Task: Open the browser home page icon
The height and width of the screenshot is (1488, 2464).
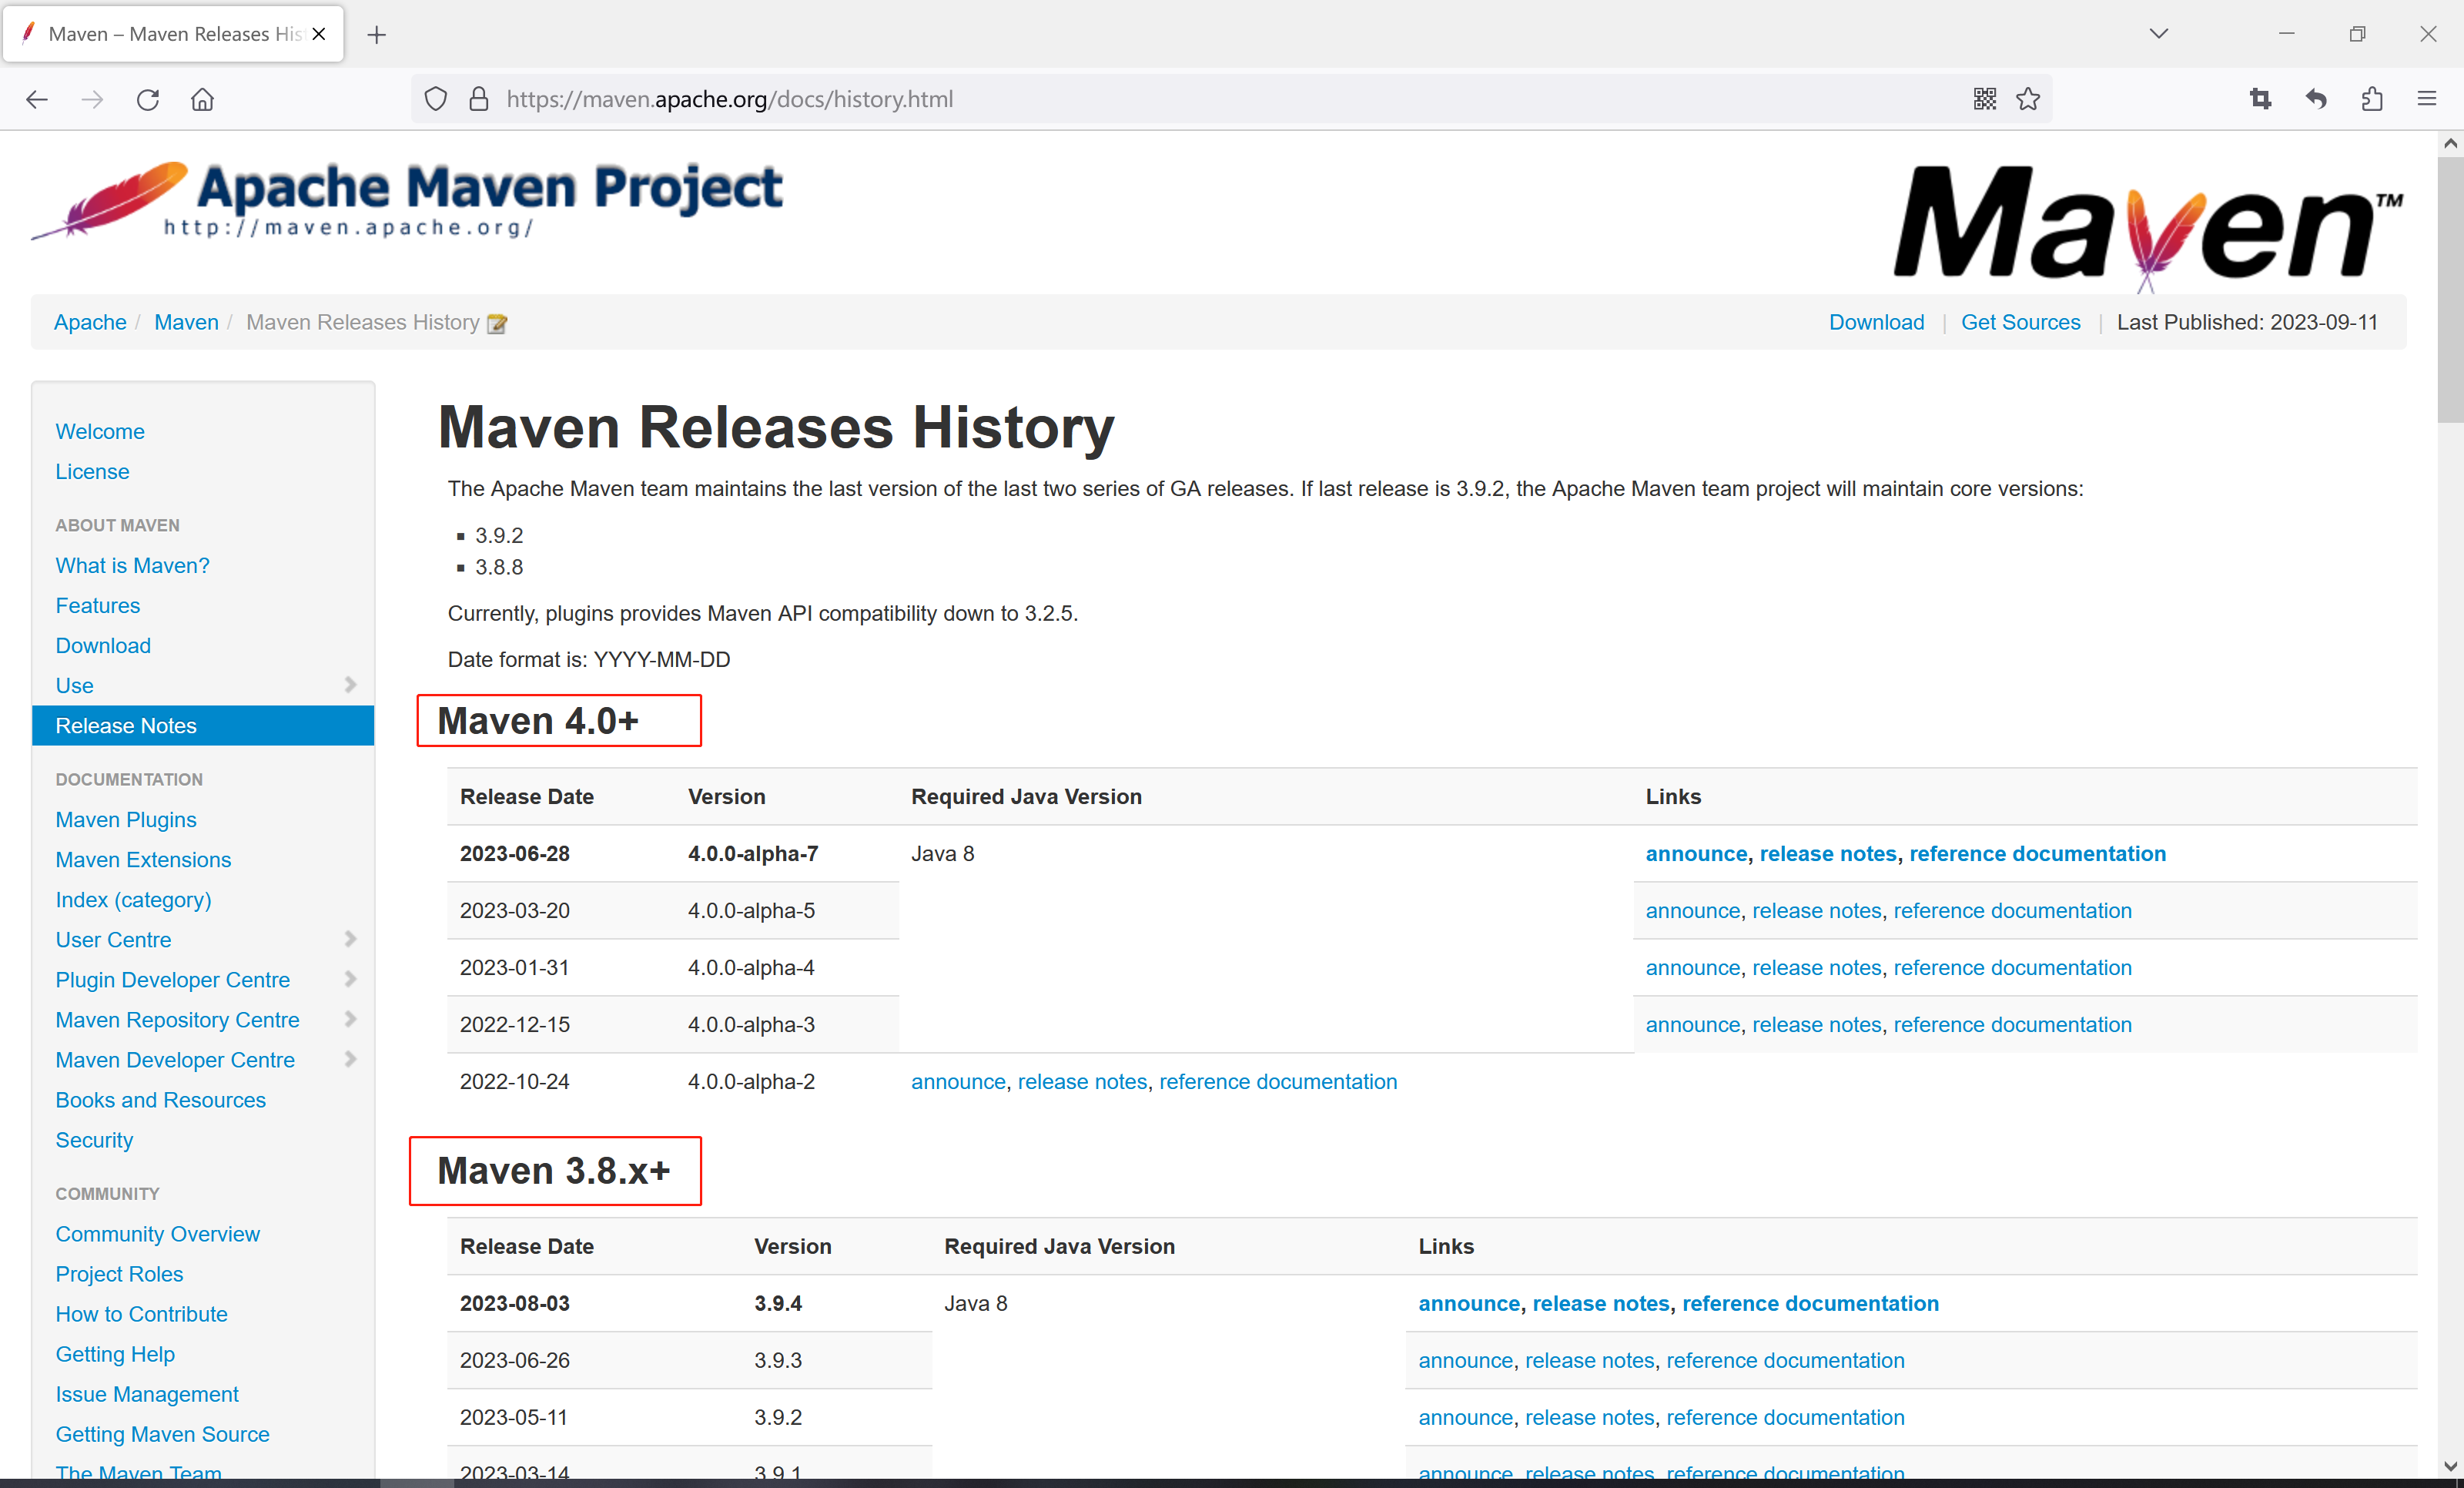Action: tap(203, 99)
